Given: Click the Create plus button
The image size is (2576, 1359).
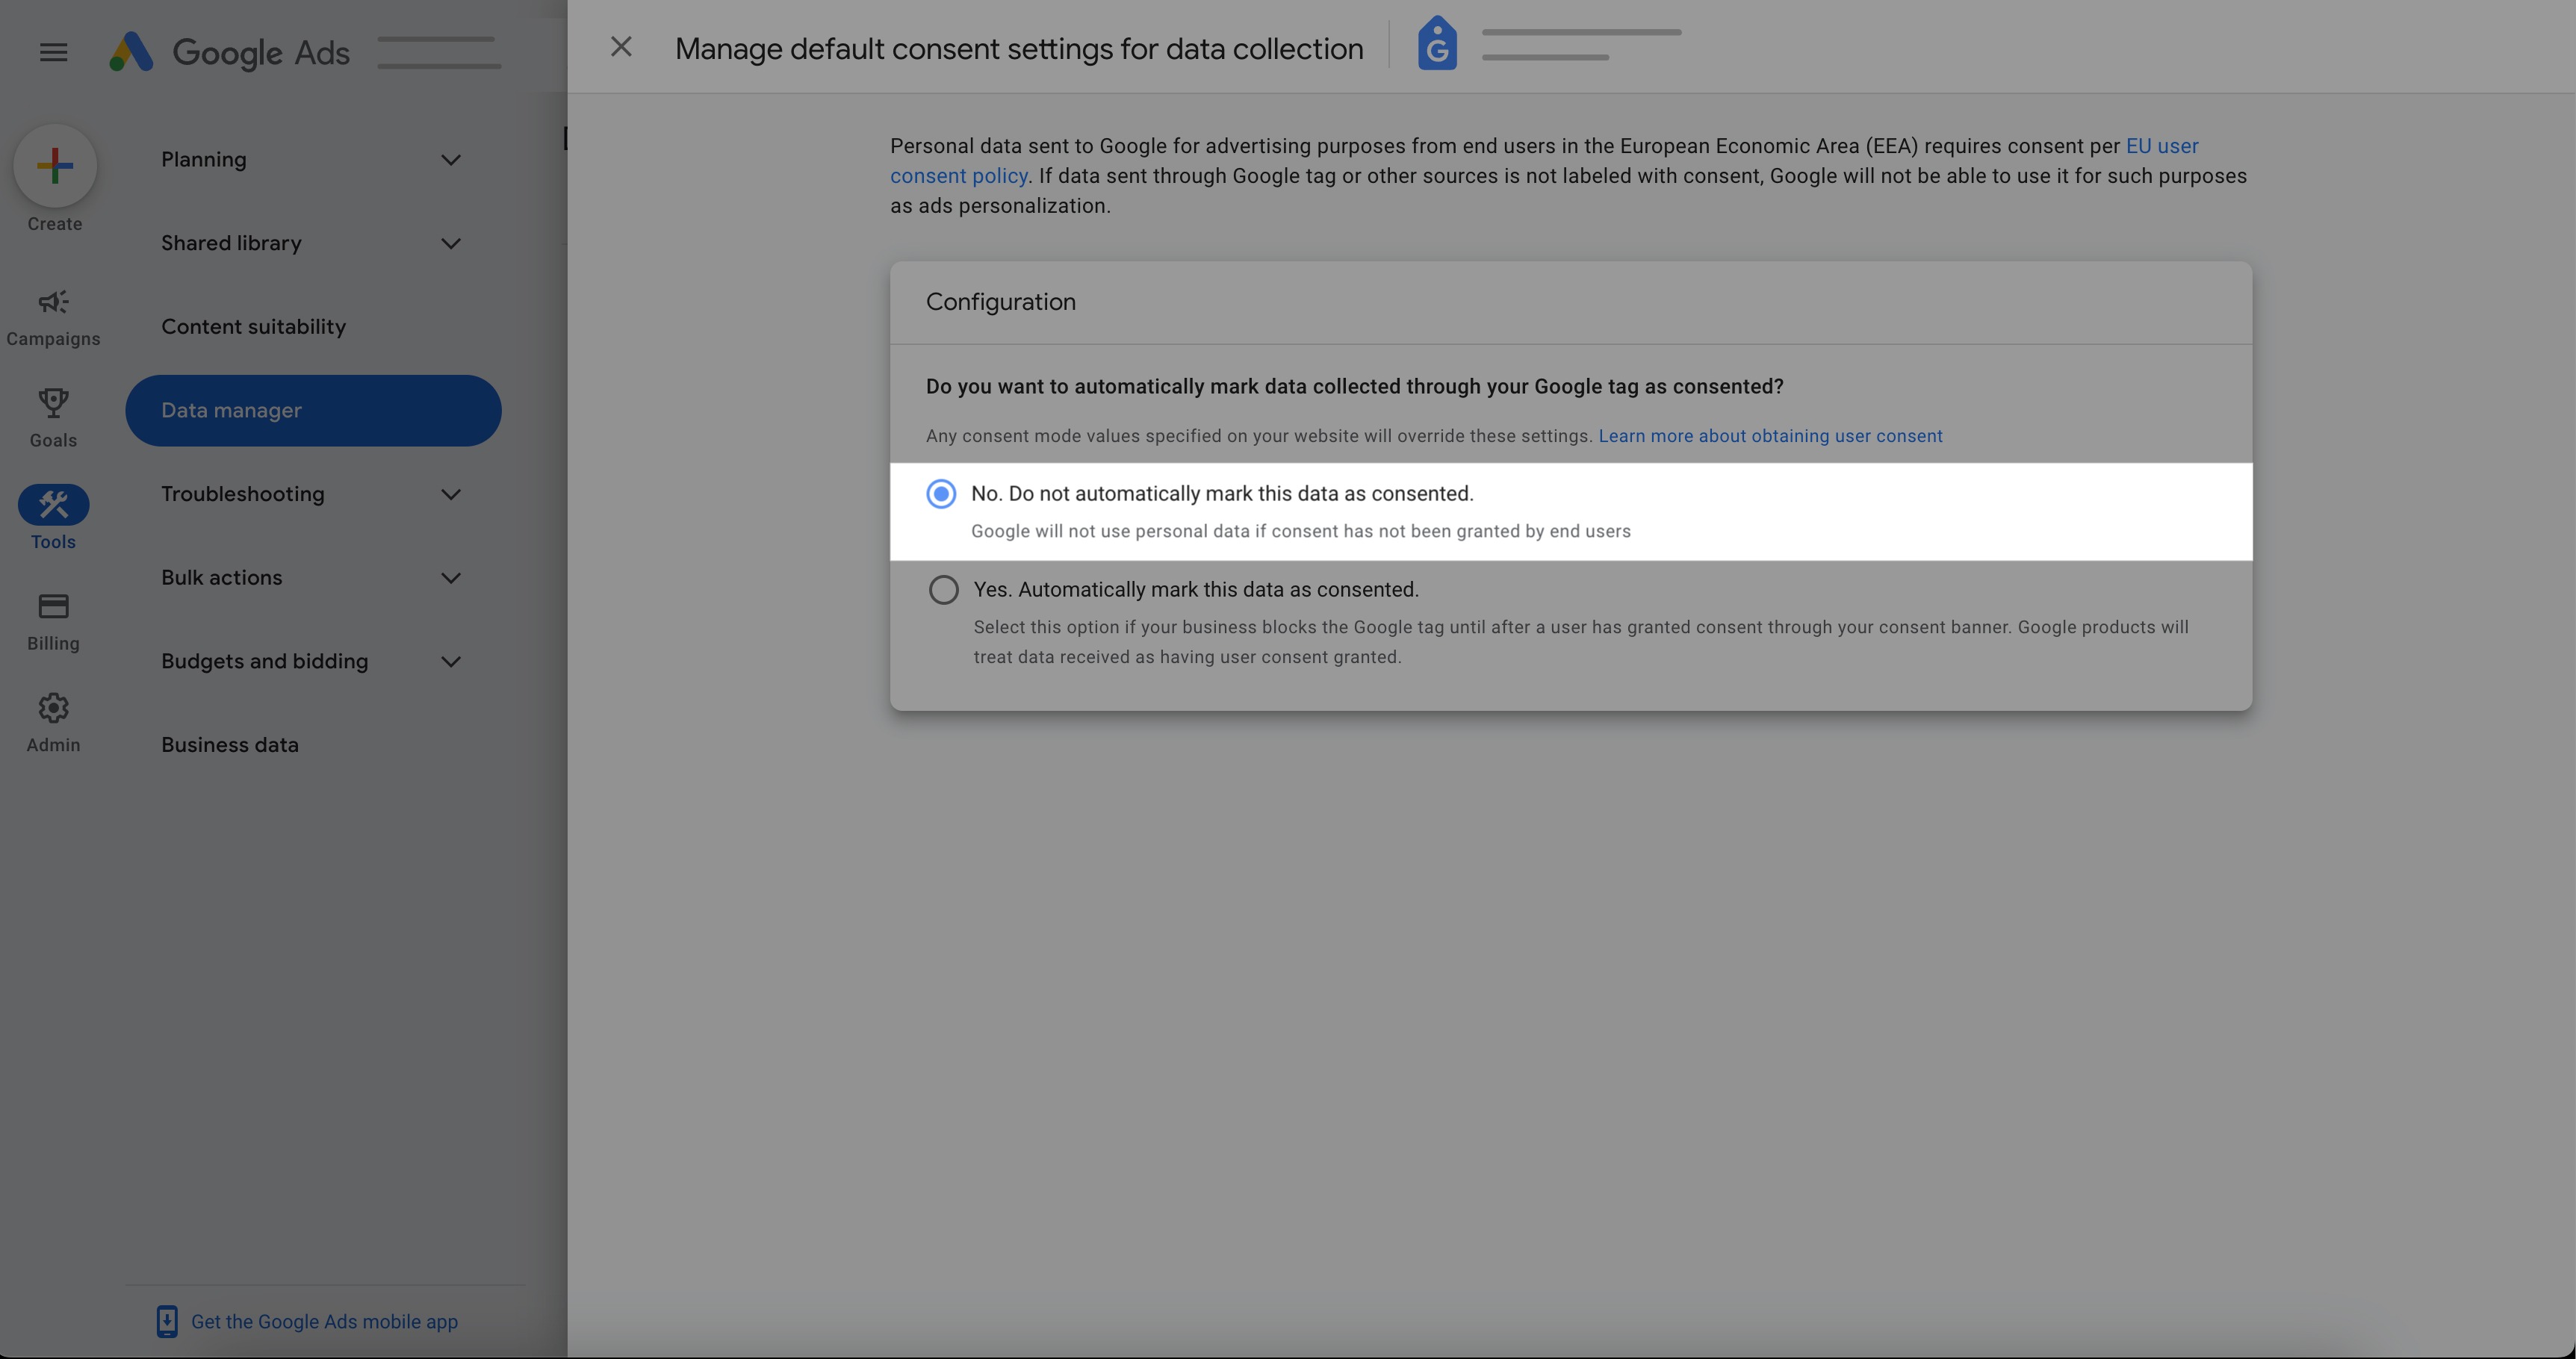Looking at the screenshot, I should (x=55, y=165).
